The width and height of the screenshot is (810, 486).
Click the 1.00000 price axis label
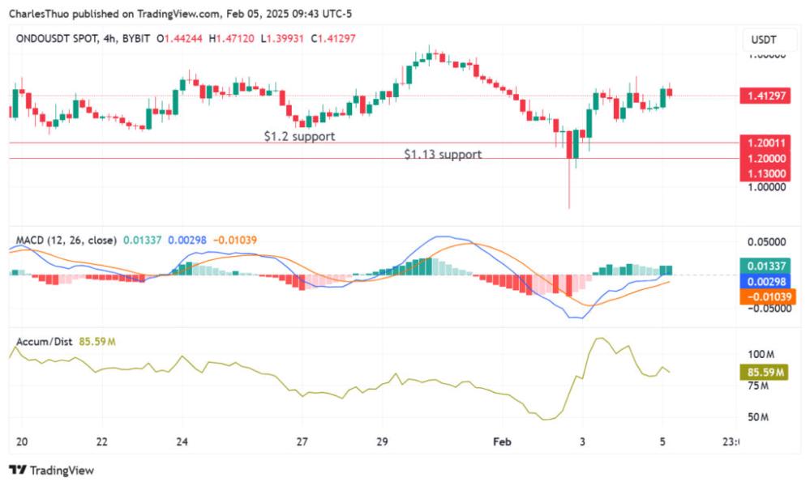766,187
